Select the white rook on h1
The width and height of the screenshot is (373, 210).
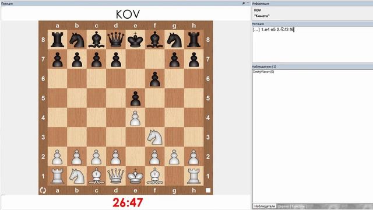point(194,176)
